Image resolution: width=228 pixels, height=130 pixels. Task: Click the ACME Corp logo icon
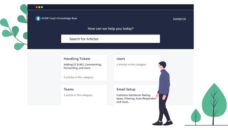(x=38, y=18)
